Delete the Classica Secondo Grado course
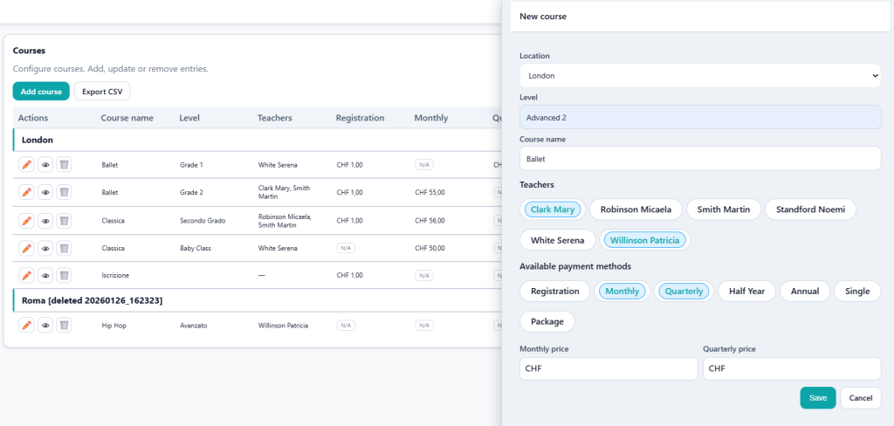 point(64,220)
